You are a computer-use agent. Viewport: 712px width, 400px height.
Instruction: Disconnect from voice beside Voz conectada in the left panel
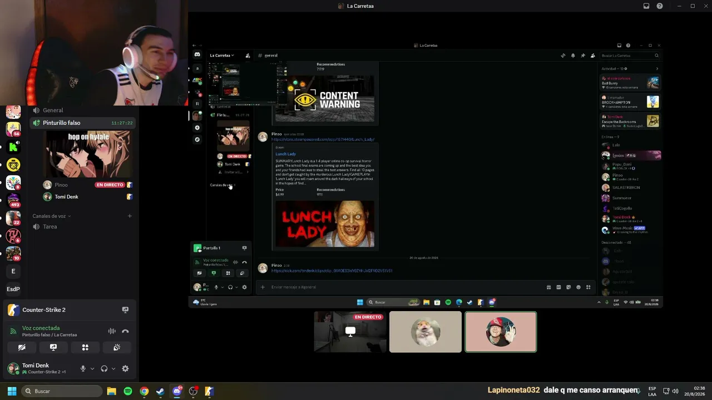(125, 331)
